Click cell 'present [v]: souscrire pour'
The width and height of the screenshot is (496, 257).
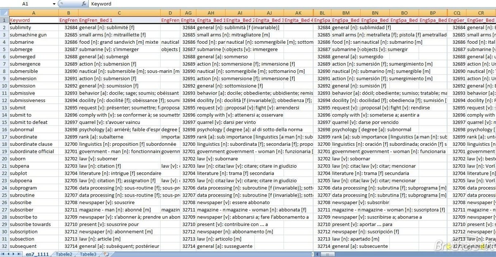coord(119,224)
